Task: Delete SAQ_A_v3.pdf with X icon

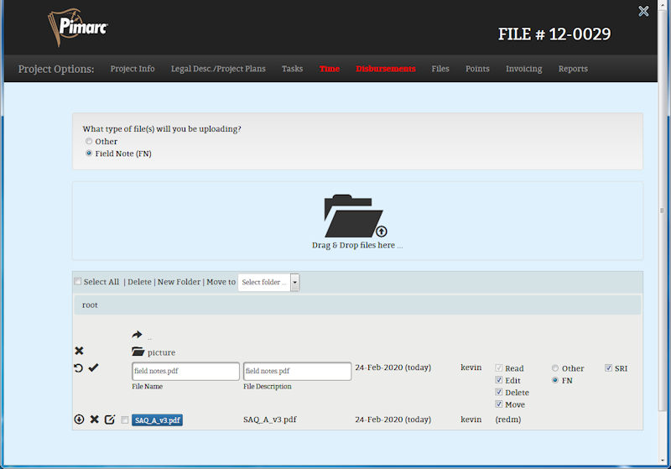Action: 95,419
